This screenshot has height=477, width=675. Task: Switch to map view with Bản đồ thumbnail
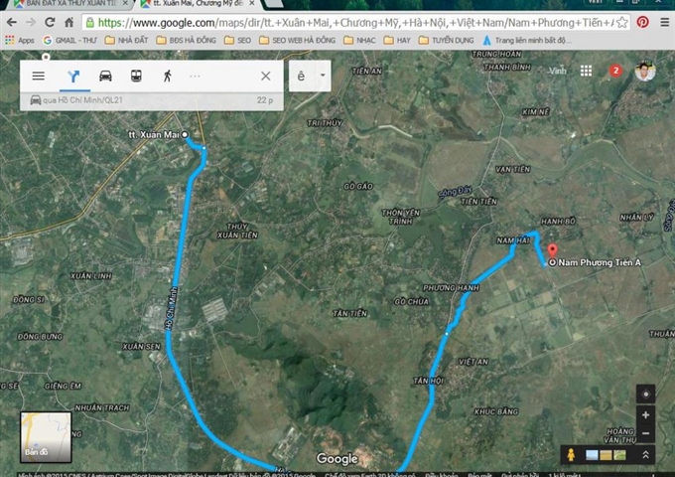tap(46, 437)
